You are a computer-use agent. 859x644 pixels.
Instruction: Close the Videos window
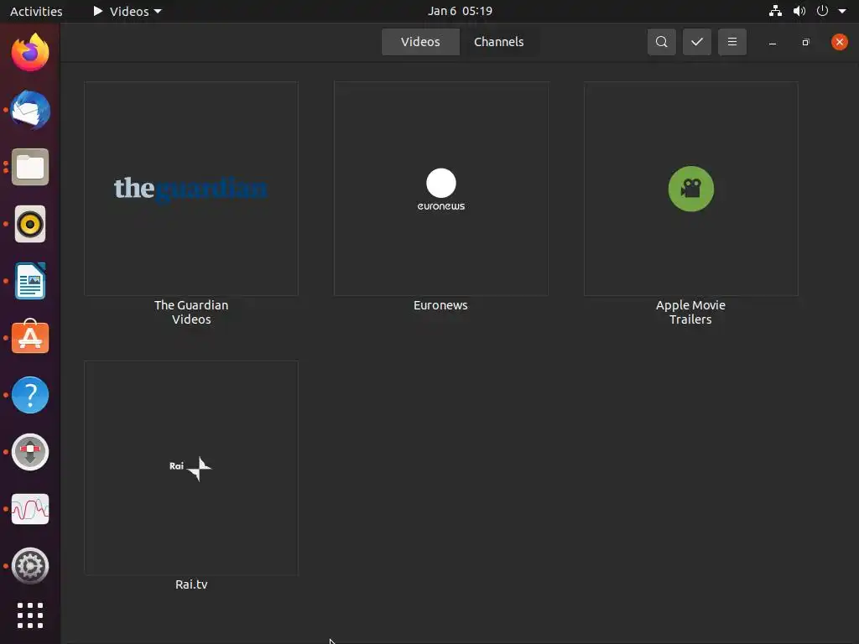click(x=839, y=42)
